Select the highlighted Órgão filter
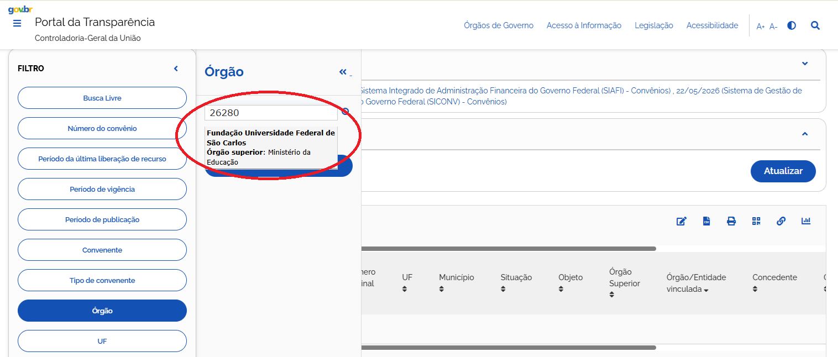Image resolution: width=838 pixels, height=357 pixels. click(102, 311)
